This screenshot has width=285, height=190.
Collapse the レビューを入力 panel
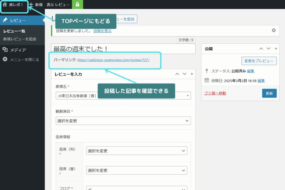click(192, 74)
